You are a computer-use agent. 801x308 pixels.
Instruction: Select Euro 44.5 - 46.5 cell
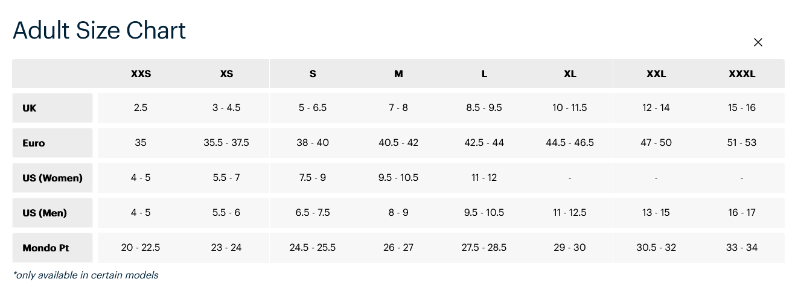pyautogui.click(x=570, y=143)
